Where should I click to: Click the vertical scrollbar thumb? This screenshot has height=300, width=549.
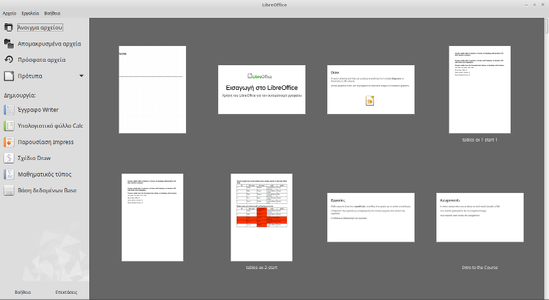[546, 27]
